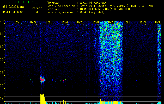The image size is (164, 104).
Task: Click the 1.0 kHz axis label
Action: pyautogui.click(x=2, y=47)
